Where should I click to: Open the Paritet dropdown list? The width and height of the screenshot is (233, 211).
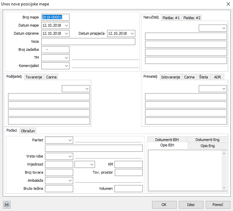point(70,140)
